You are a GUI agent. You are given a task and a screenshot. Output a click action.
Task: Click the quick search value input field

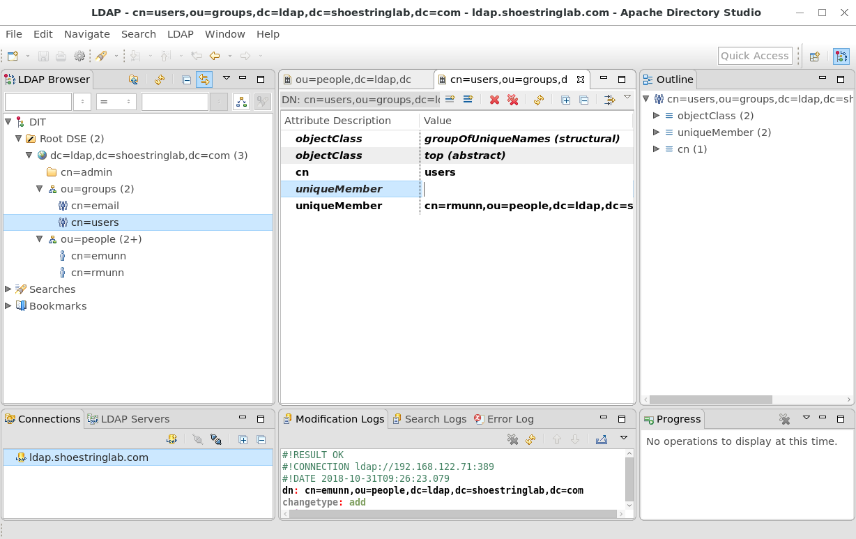pos(175,102)
